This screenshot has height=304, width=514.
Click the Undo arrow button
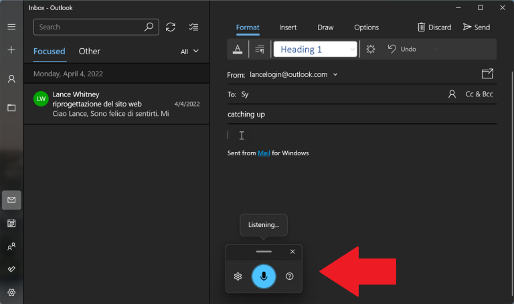pos(402,49)
